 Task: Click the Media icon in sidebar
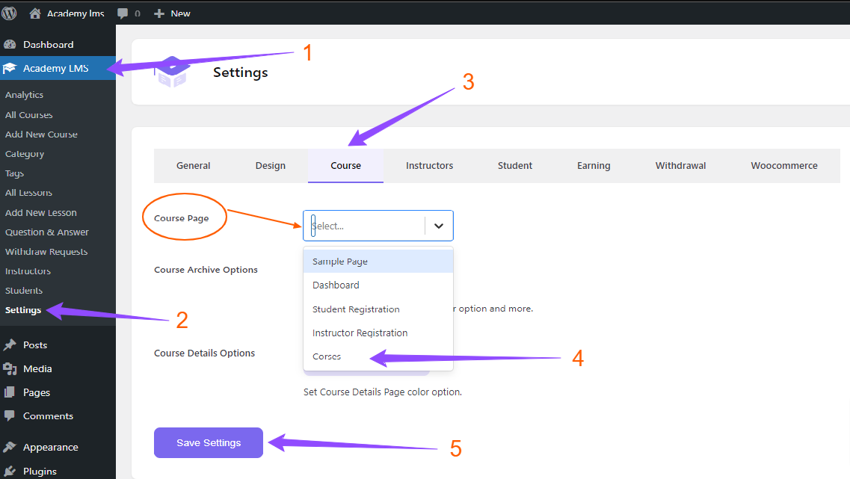[9, 368]
